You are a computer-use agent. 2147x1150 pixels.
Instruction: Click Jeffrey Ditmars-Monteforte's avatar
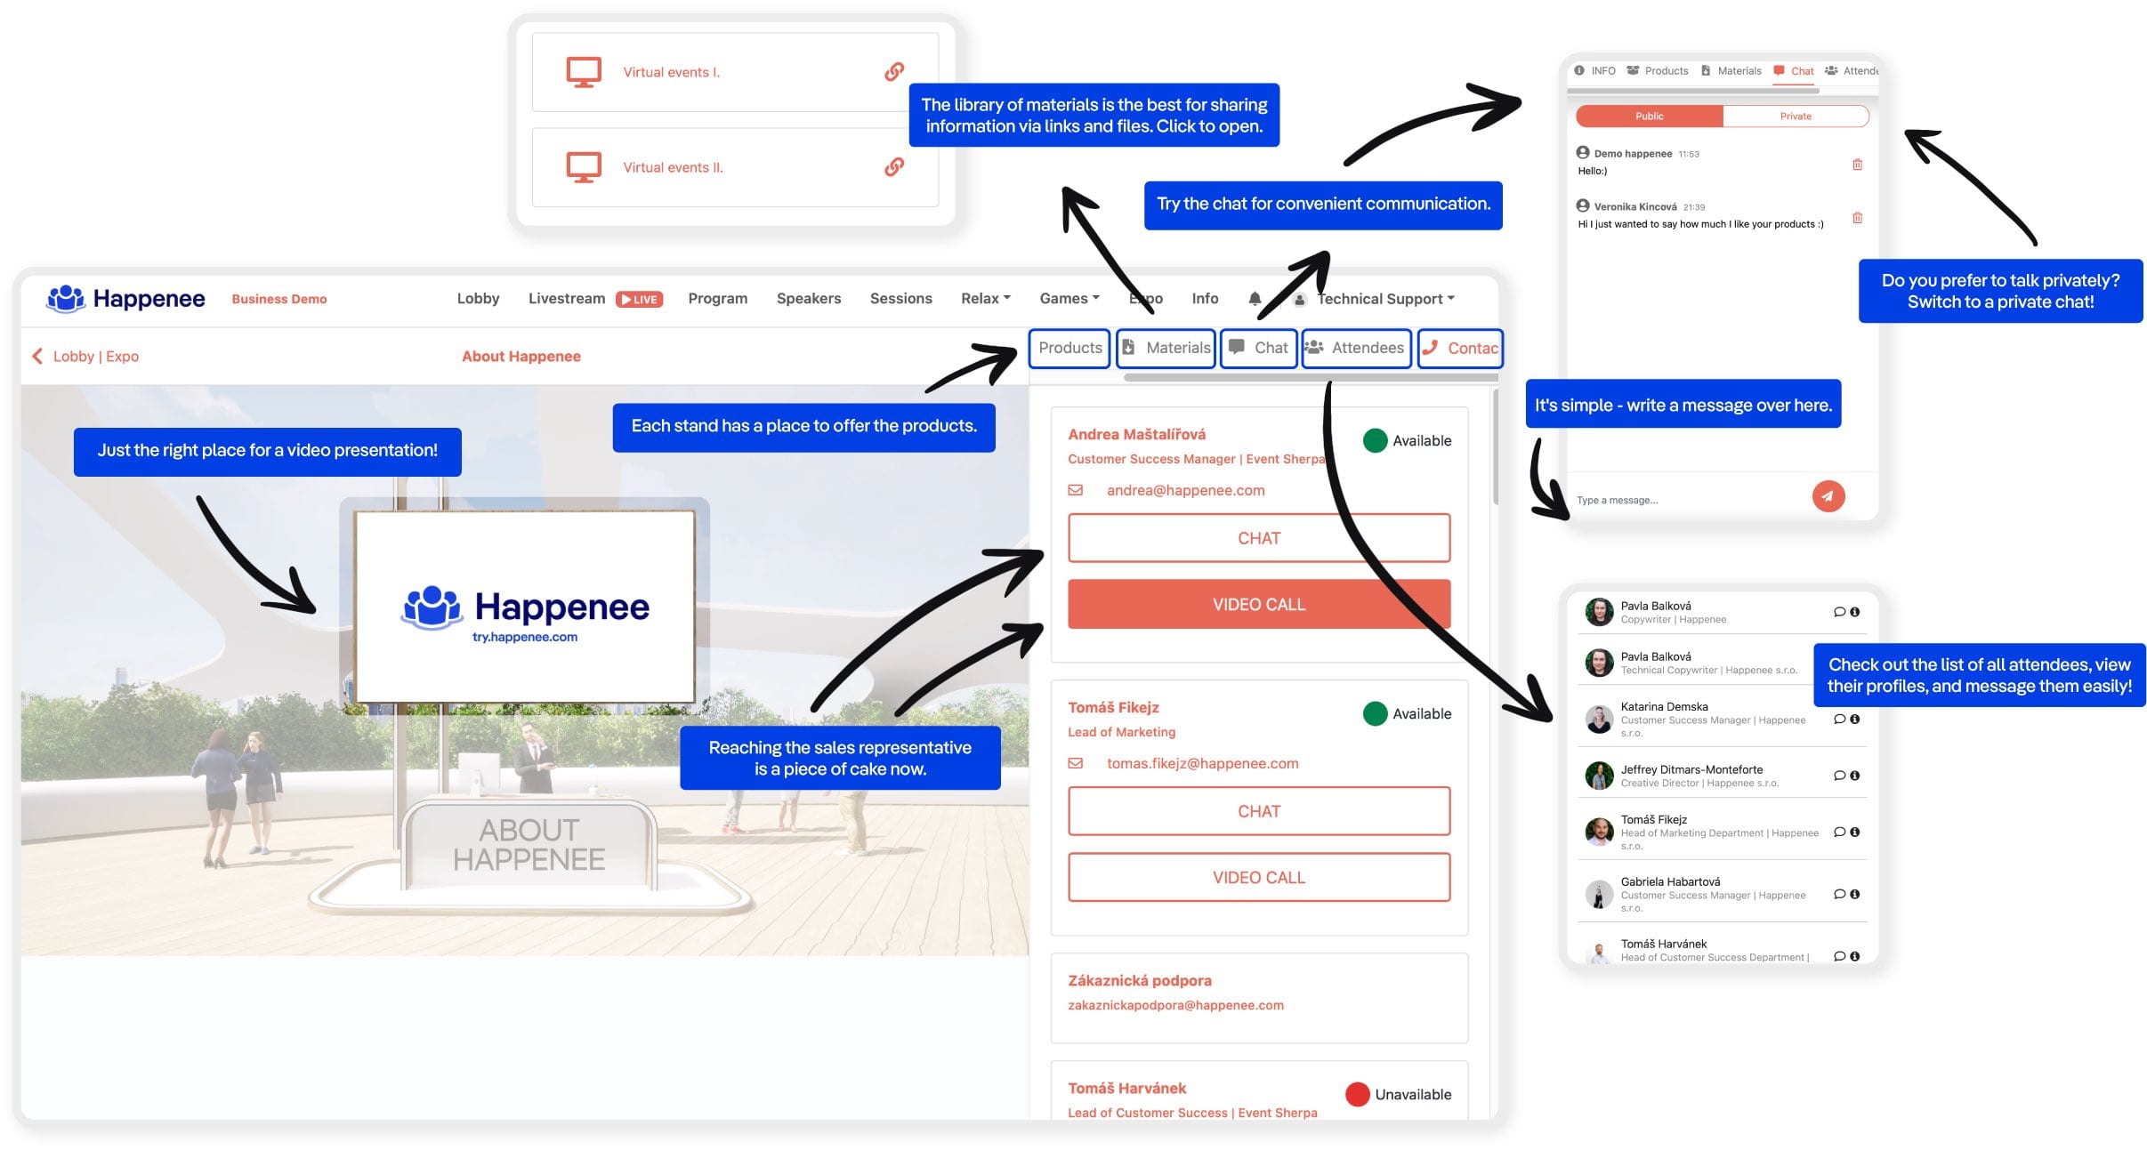1599,776
